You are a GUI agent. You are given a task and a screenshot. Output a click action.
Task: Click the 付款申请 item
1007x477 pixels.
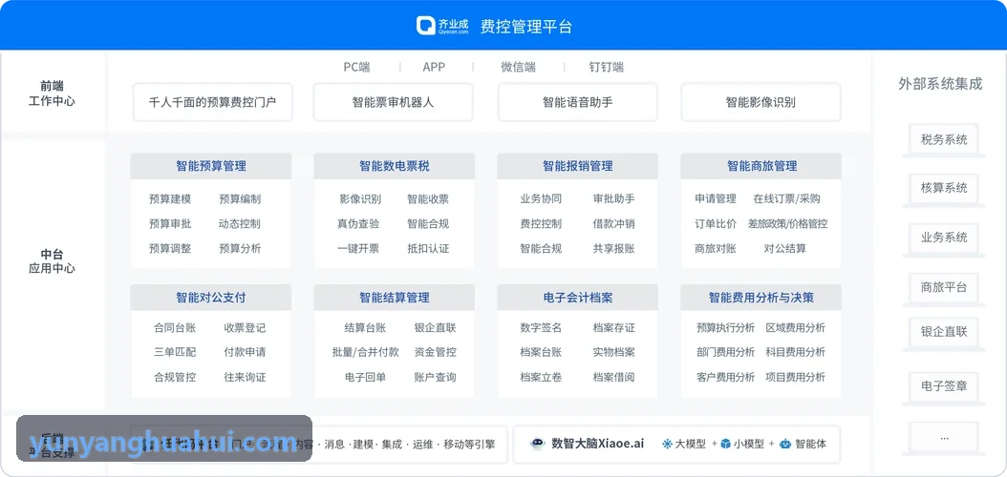[x=245, y=352]
